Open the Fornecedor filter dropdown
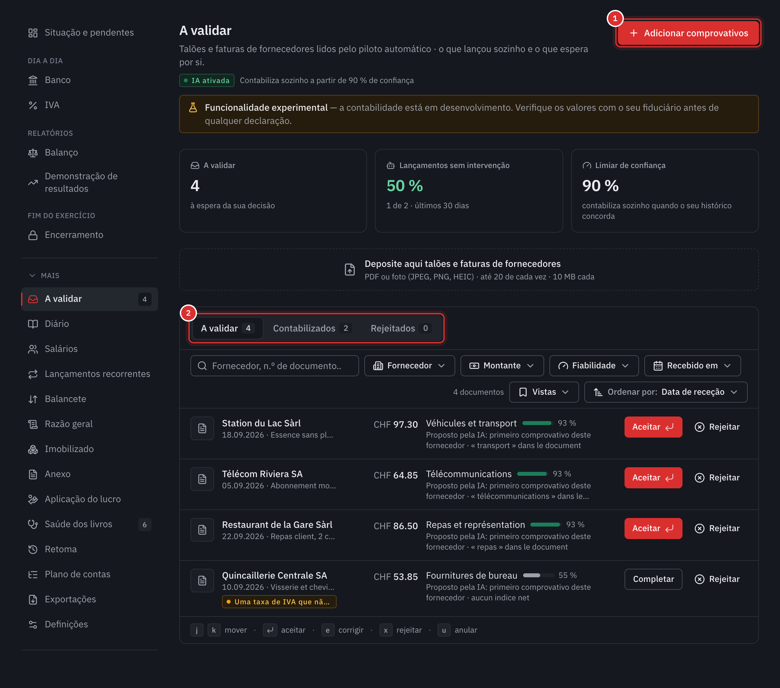The image size is (780, 688). (409, 366)
